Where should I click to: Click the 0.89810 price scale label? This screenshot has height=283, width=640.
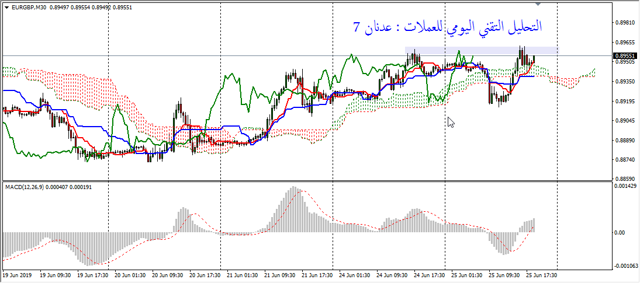[625, 23]
